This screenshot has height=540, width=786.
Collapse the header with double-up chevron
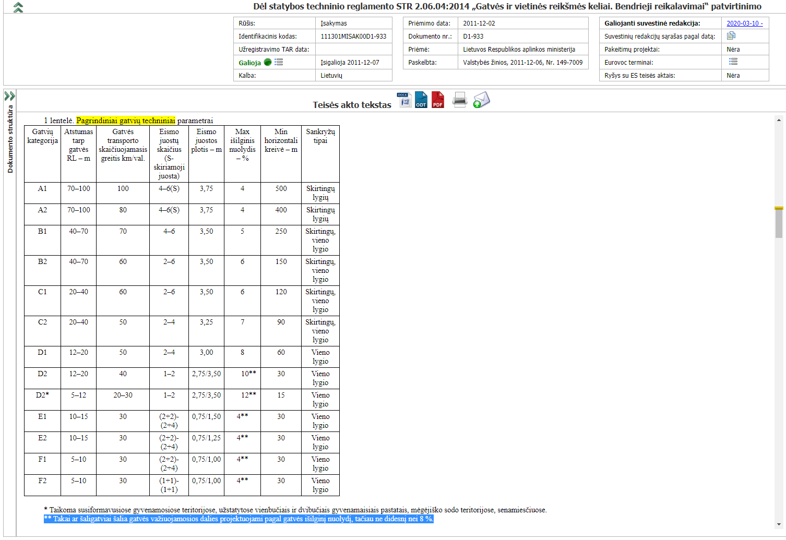pos(18,7)
